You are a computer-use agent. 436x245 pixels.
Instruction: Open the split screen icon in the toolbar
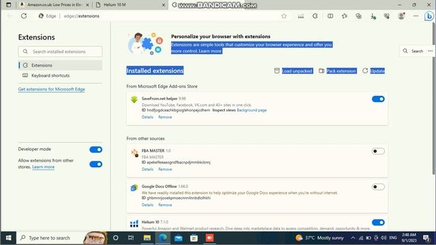tap(330, 16)
